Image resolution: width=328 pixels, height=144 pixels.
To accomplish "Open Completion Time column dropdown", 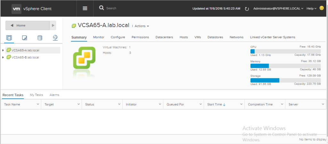I will tap(282, 104).
